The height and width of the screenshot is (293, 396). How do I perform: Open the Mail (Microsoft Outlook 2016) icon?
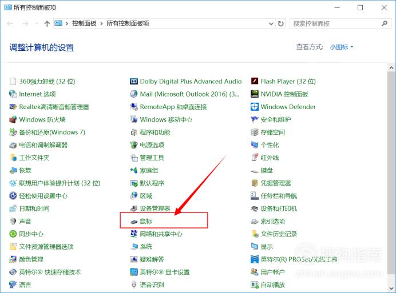133,94
